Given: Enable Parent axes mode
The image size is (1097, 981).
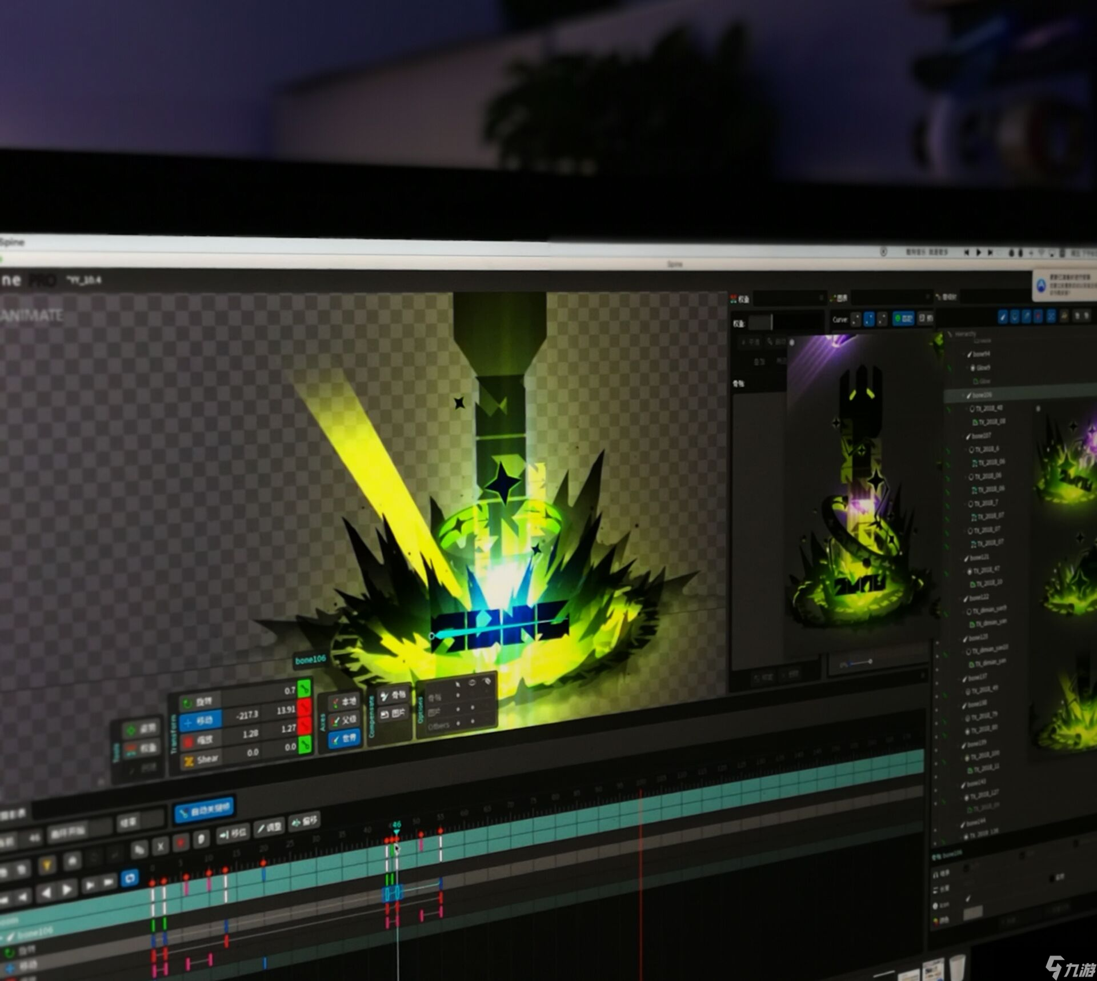Looking at the screenshot, I should point(345,720).
